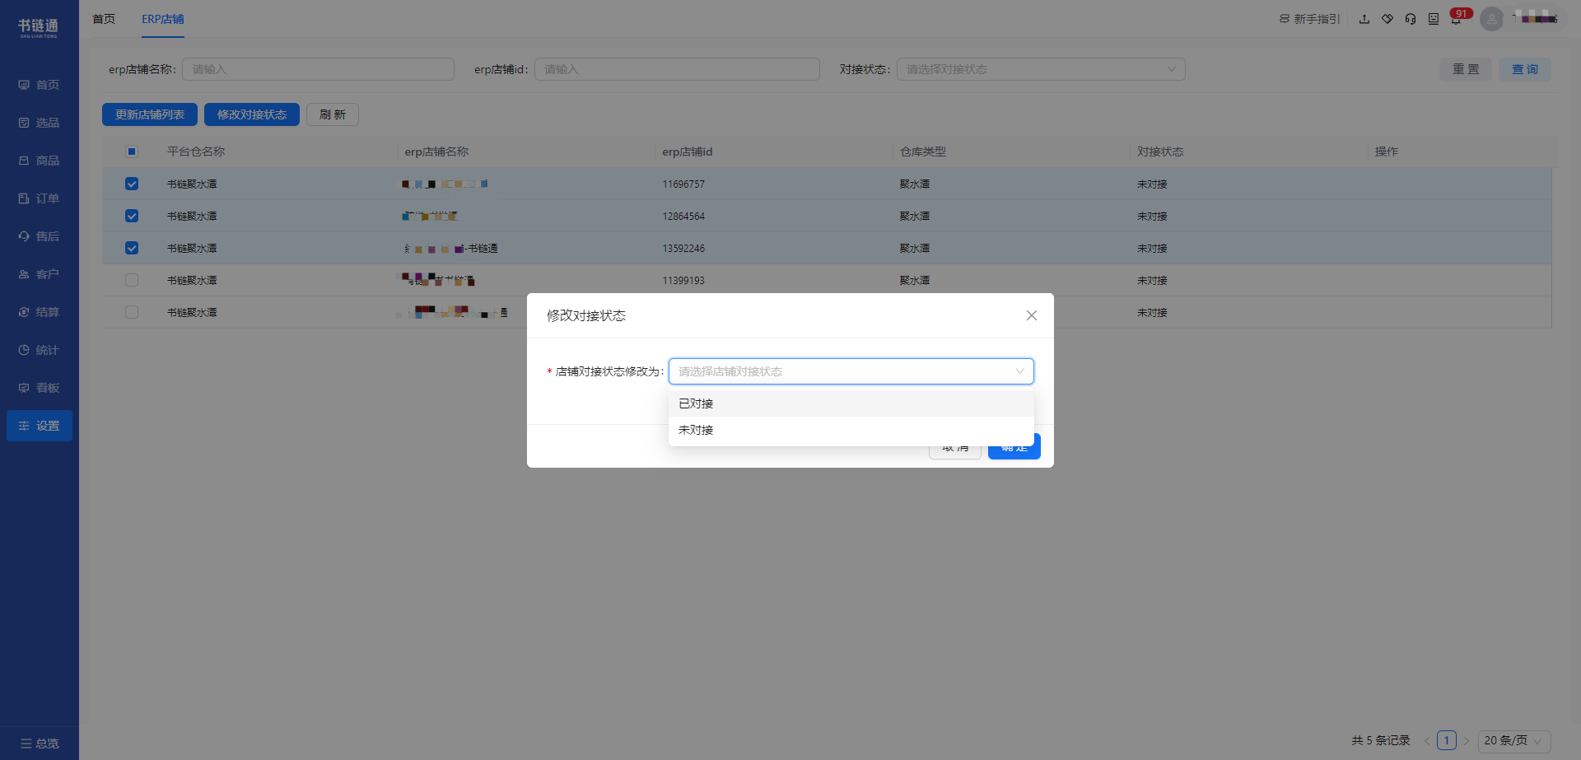Uncheck the row with erp店铺id 12864564
Viewport: 1581px width, 760px height.
pyautogui.click(x=132, y=216)
